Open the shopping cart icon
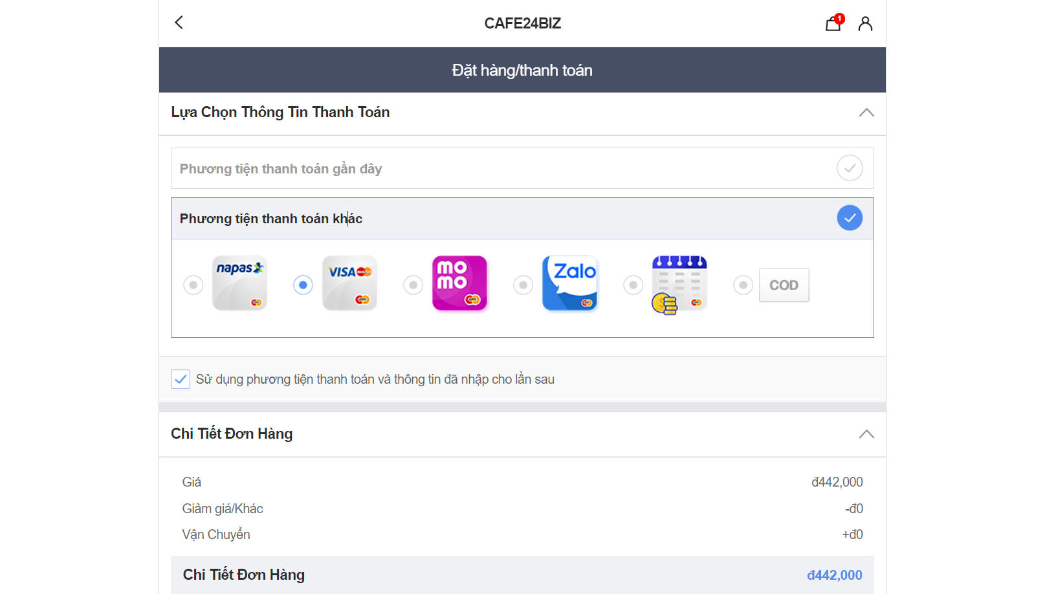 tap(833, 24)
